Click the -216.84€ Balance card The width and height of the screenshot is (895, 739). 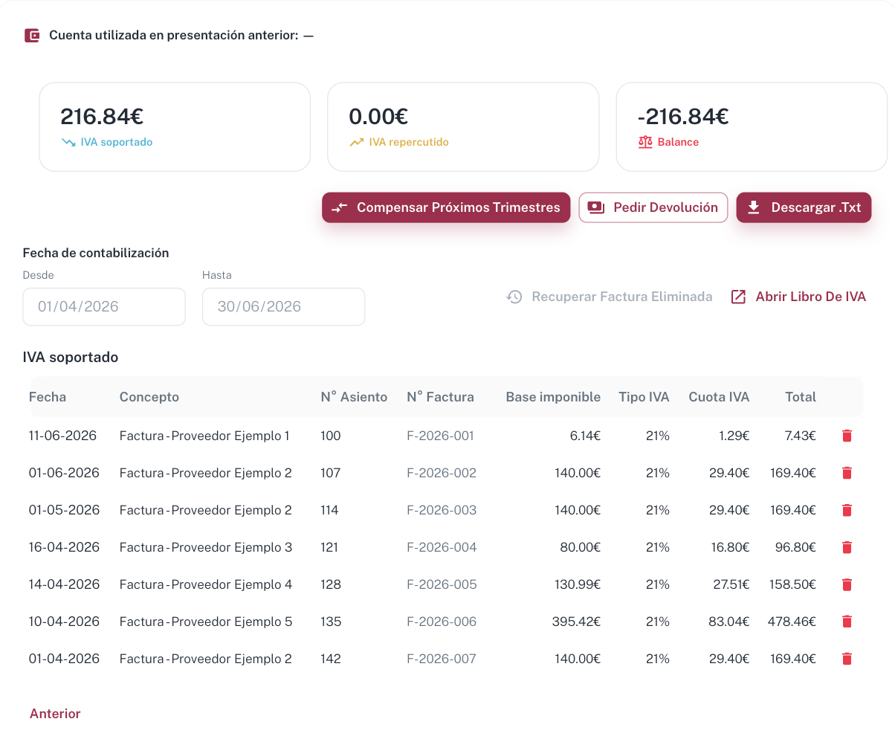[x=752, y=127]
